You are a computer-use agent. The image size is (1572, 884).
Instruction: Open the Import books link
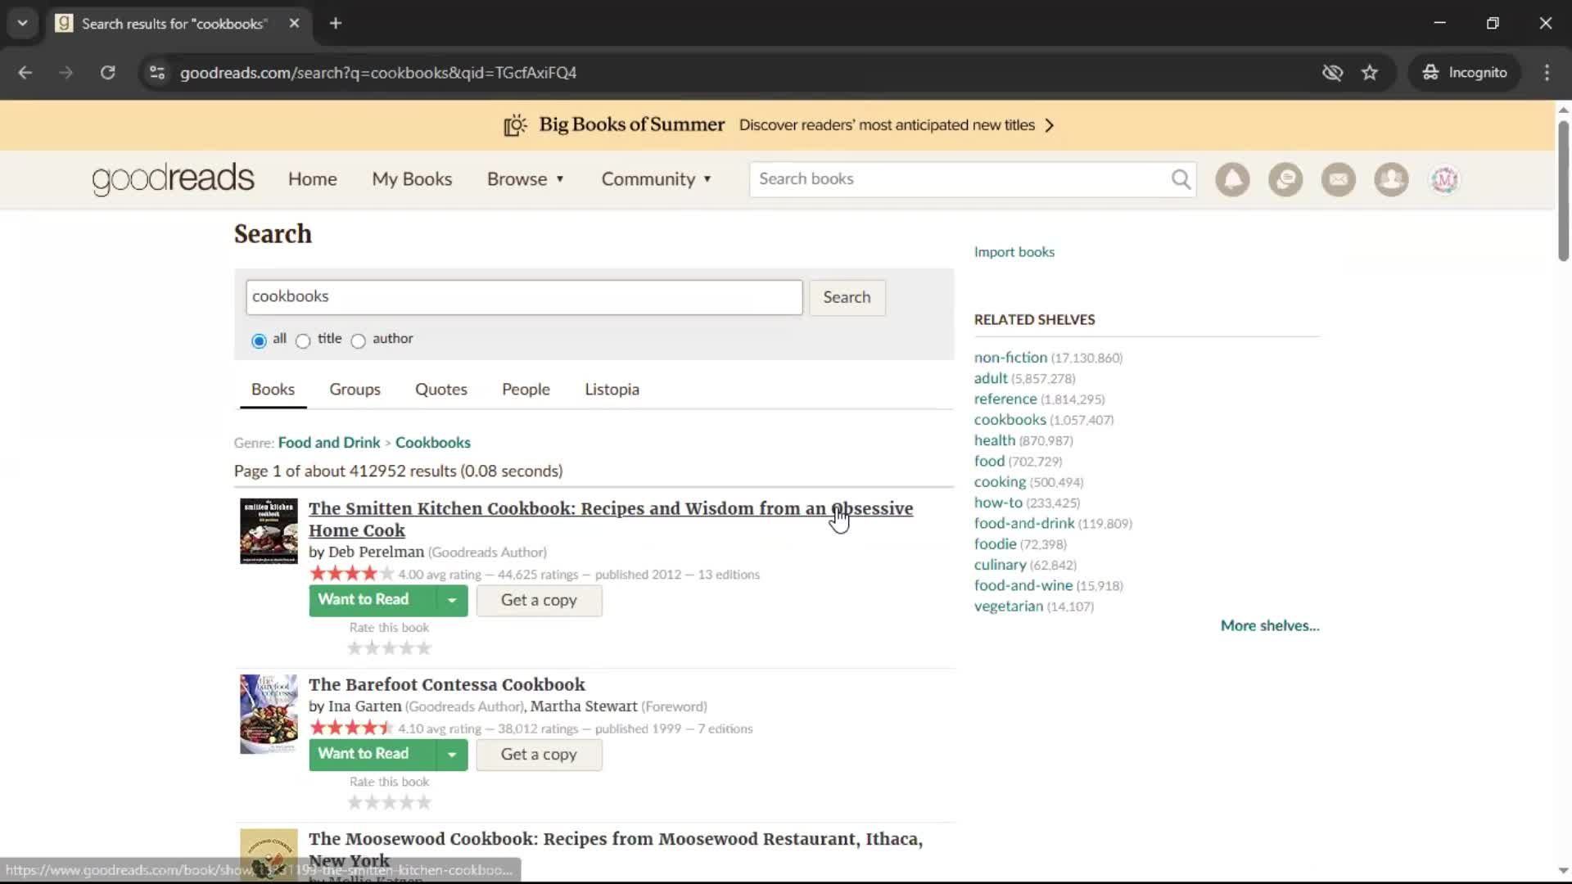(1014, 252)
